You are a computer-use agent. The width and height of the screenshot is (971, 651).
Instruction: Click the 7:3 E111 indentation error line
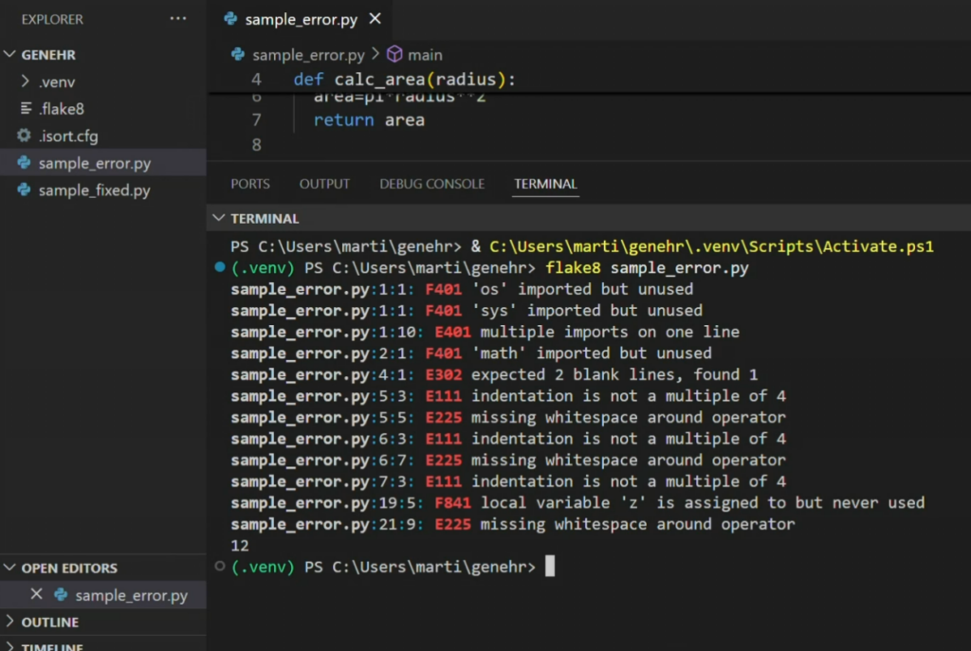coord(508,481)
